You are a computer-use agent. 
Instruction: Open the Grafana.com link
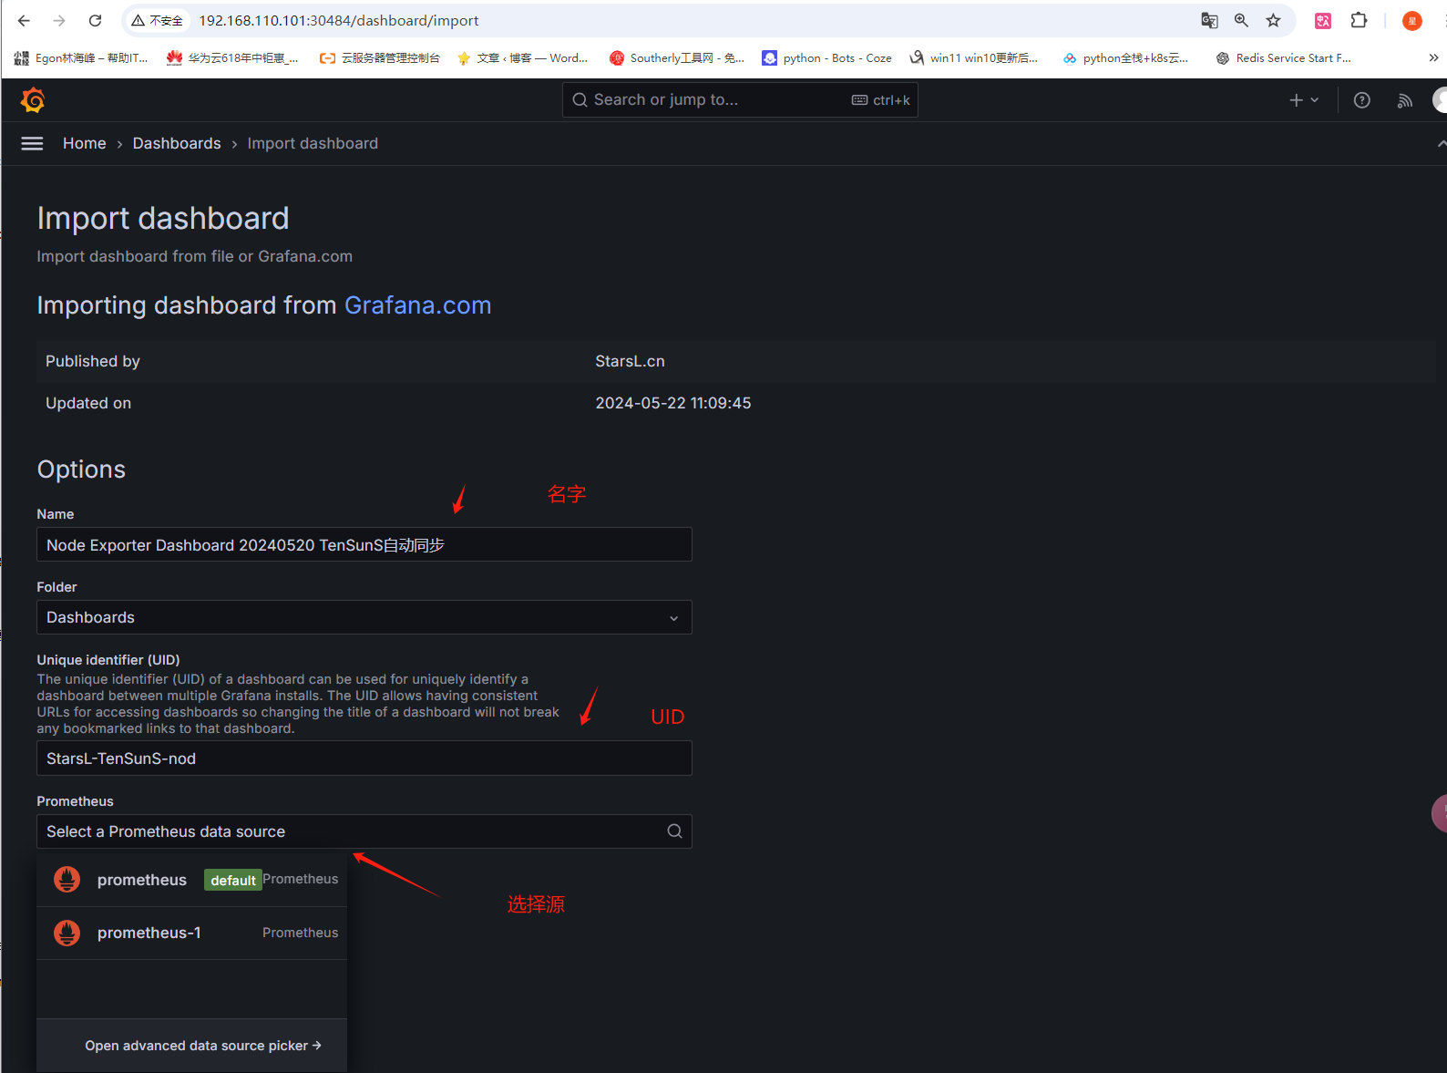[x=417, y=305]
